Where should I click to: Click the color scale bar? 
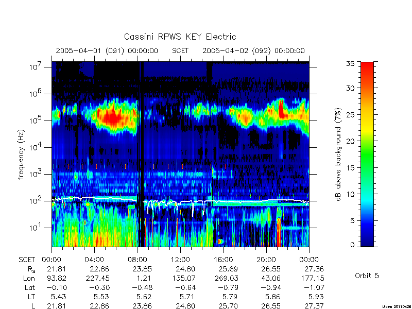[367, 154]
